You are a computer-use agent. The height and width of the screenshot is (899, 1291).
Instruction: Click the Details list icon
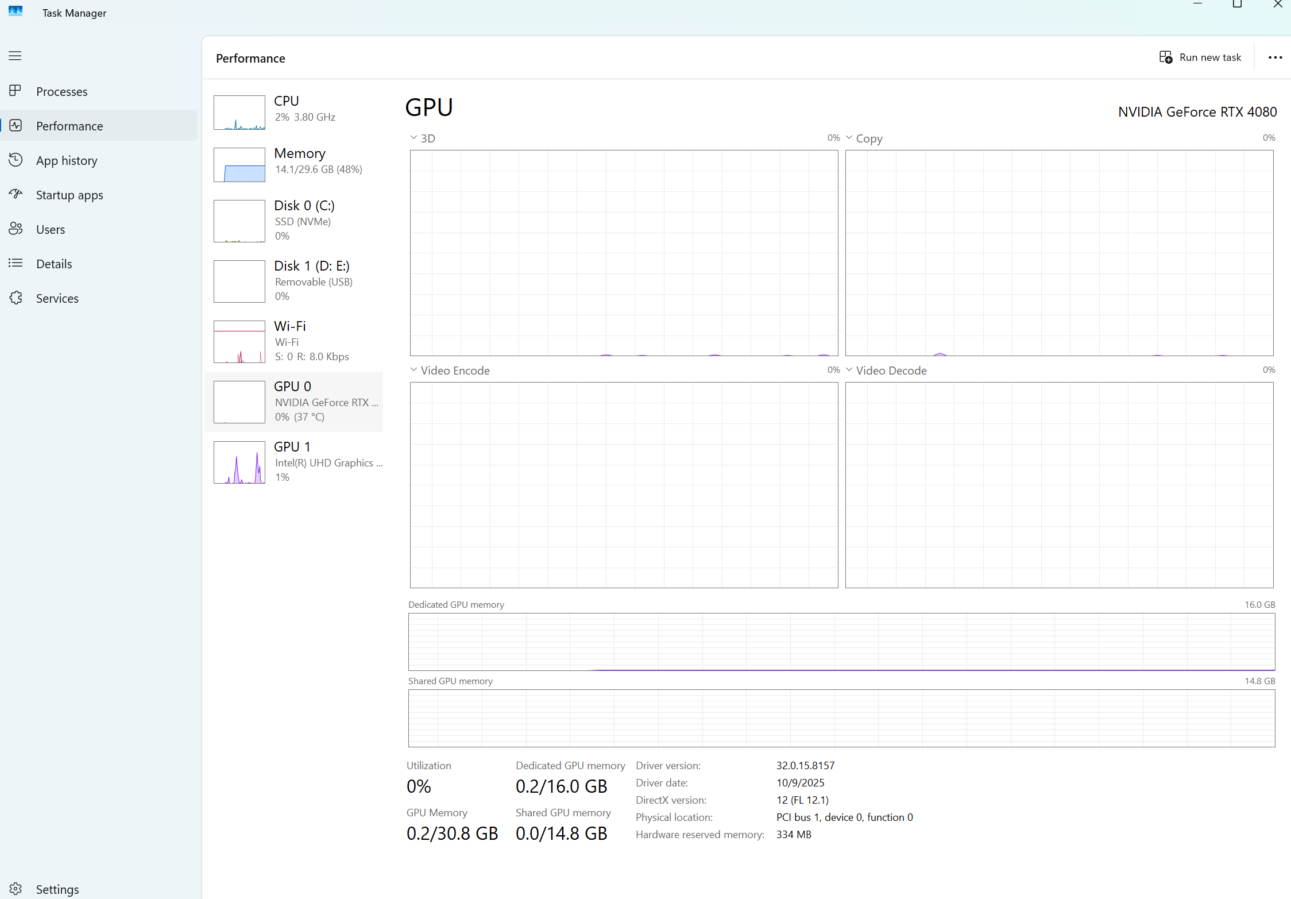(x=16, y=263)
